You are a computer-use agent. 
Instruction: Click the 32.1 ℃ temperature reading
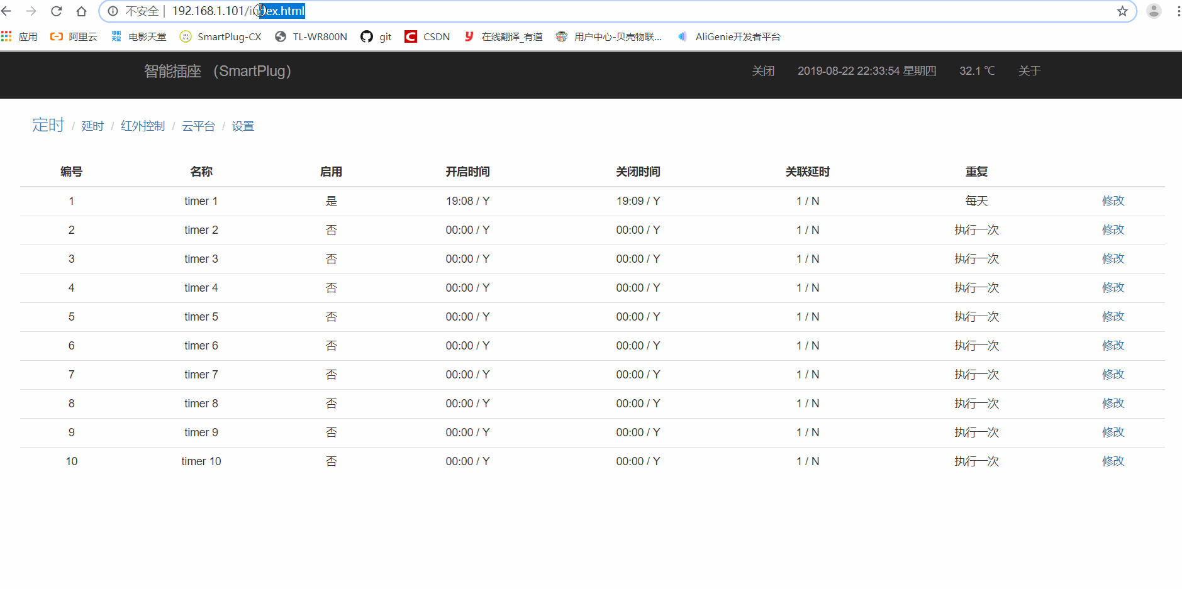(x=977, y=71)
